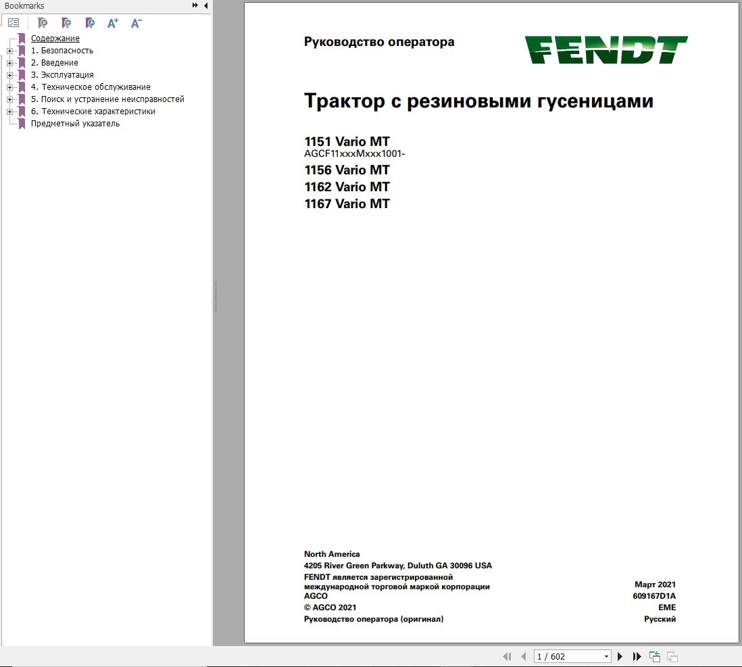Open the Содержание bookmark
742x667 pixels.
click(55, 39)
